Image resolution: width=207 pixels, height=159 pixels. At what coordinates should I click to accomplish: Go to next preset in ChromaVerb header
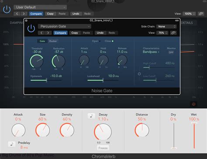click(24, 14)
